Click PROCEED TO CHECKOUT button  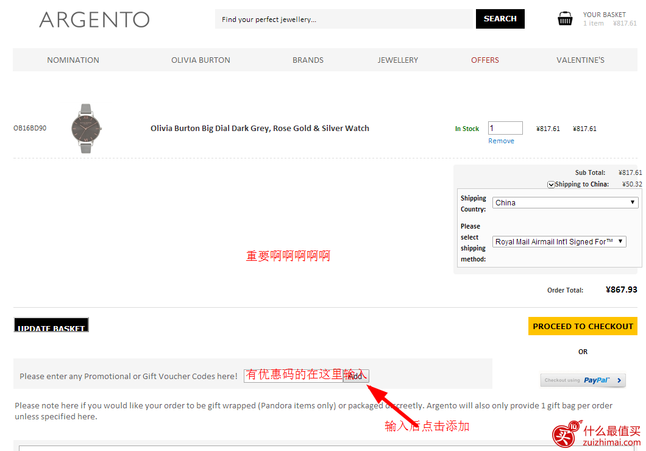(x=583, y=326)
